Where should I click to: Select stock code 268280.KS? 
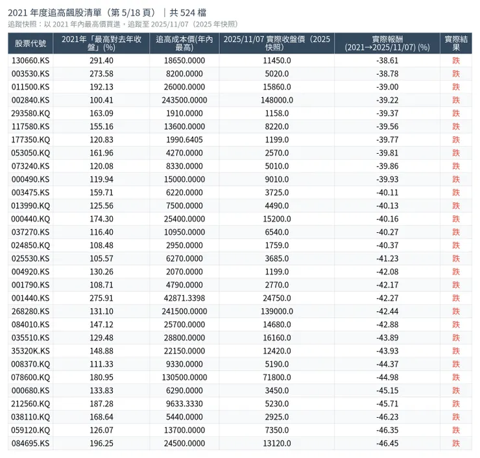[x=30, y=311]
